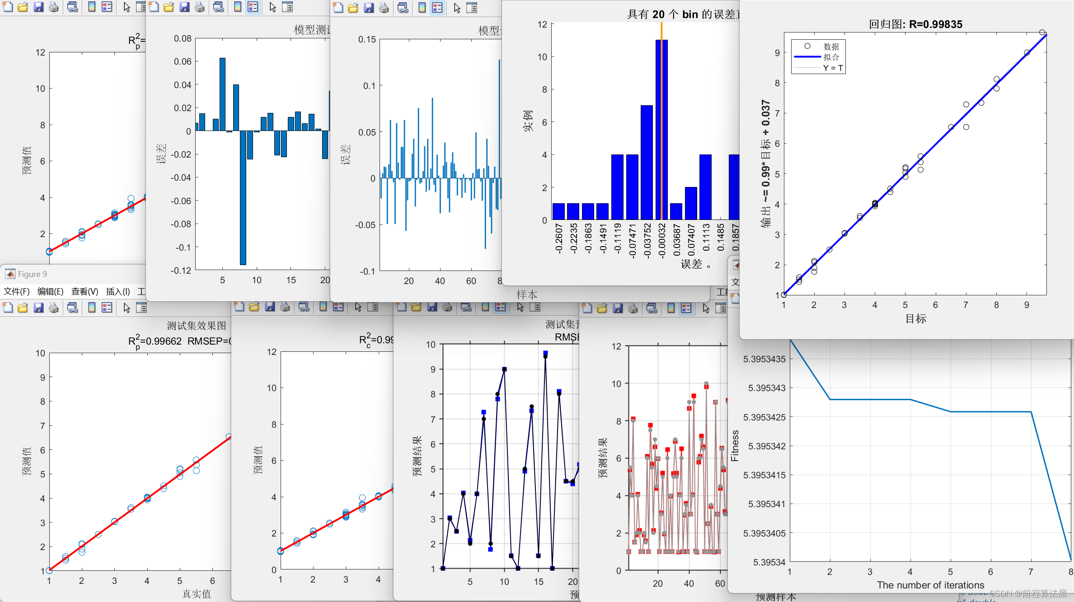The height and width of the screenshot is (602, 1074).
Task: Save icon in stem error plot window
Action: [369, 8]
